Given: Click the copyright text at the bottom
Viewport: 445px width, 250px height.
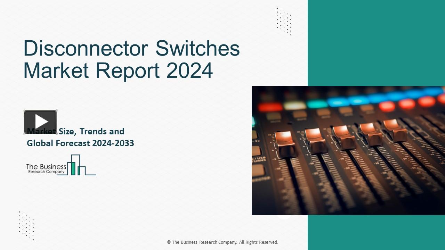Looking at the screenshot, I should point(222,242).
